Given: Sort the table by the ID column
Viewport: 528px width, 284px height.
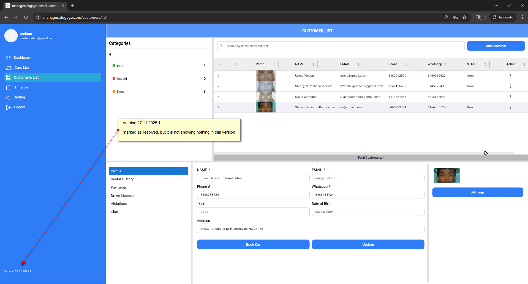Looking at the screenshot, I should 236,64.
